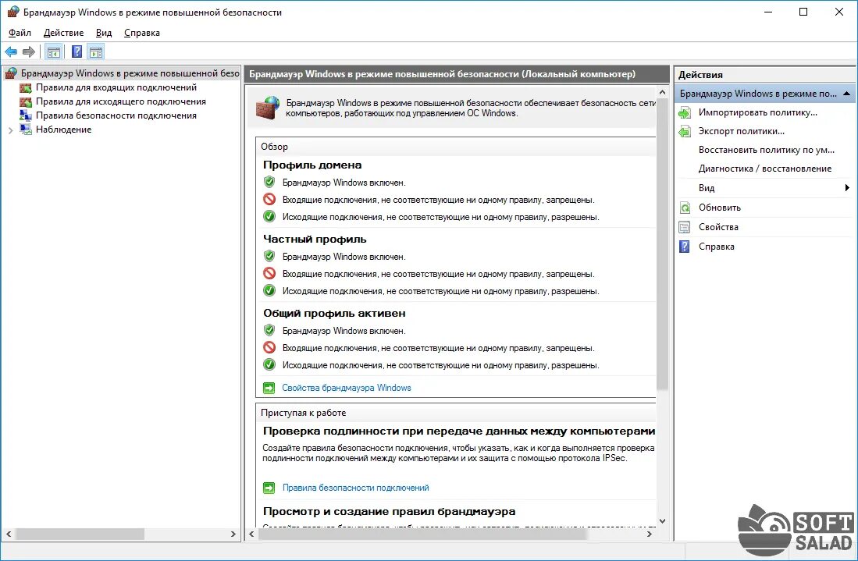
Task: Click green check icon for outbound under Общий профиль
Action: pyautogui.click(x=269, y=364)
